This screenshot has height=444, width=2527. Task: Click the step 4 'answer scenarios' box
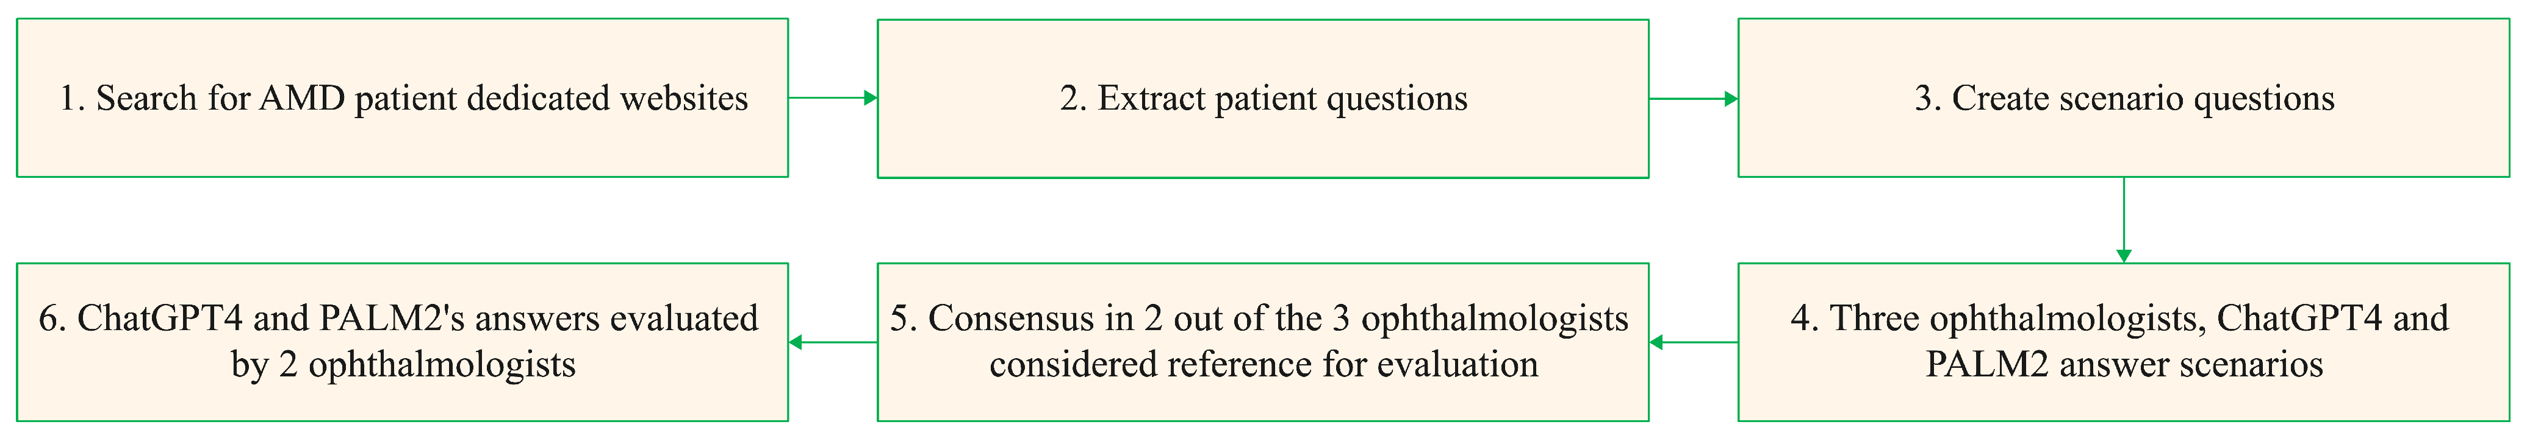pos(2124,342)
